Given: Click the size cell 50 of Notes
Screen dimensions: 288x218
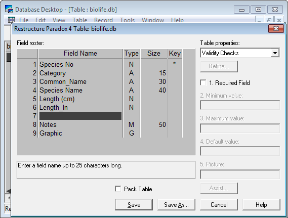Looking at the screenshot, I should 162,124.
